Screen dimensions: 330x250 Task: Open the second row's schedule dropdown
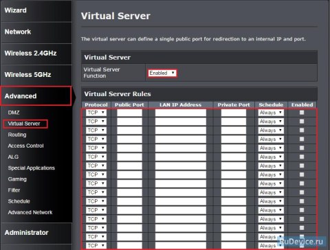(271, 122)
